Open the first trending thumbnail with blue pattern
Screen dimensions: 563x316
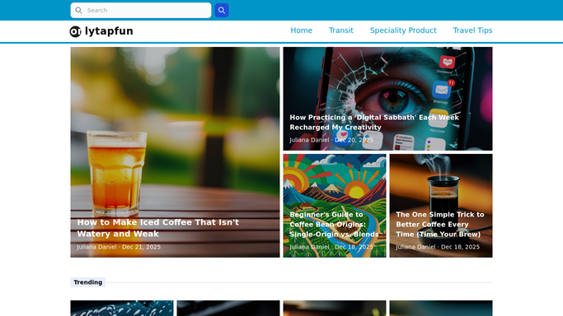click(x=122, y=308)
